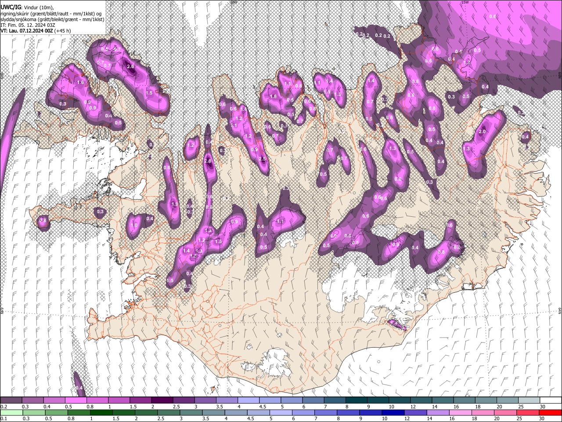Click the '20W' longitude label at top edge
562x422 pixels.
click(234, 2)
